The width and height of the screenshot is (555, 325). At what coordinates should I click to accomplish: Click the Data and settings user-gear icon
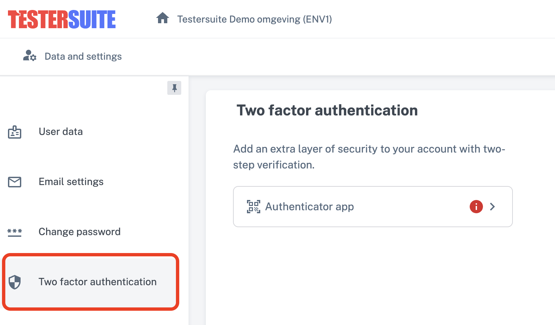click(30, 55)
